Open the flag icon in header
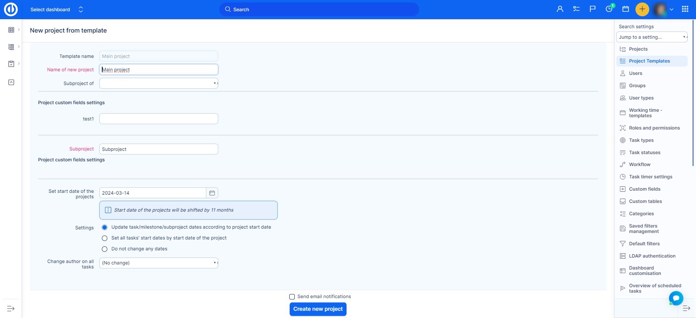 pos(593,9)
